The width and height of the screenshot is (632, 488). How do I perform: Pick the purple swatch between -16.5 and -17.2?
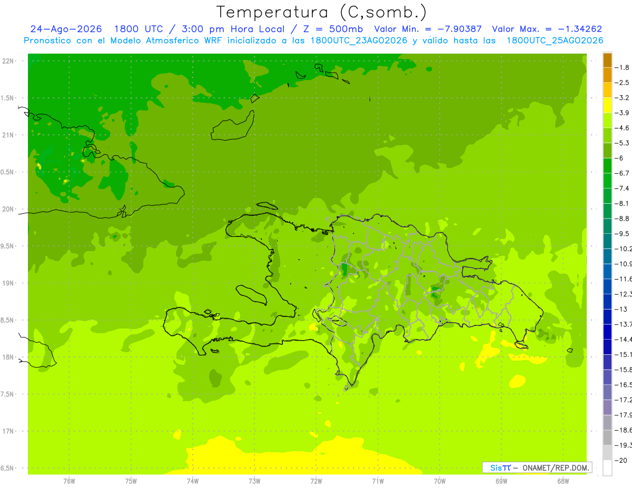point(607,392)
